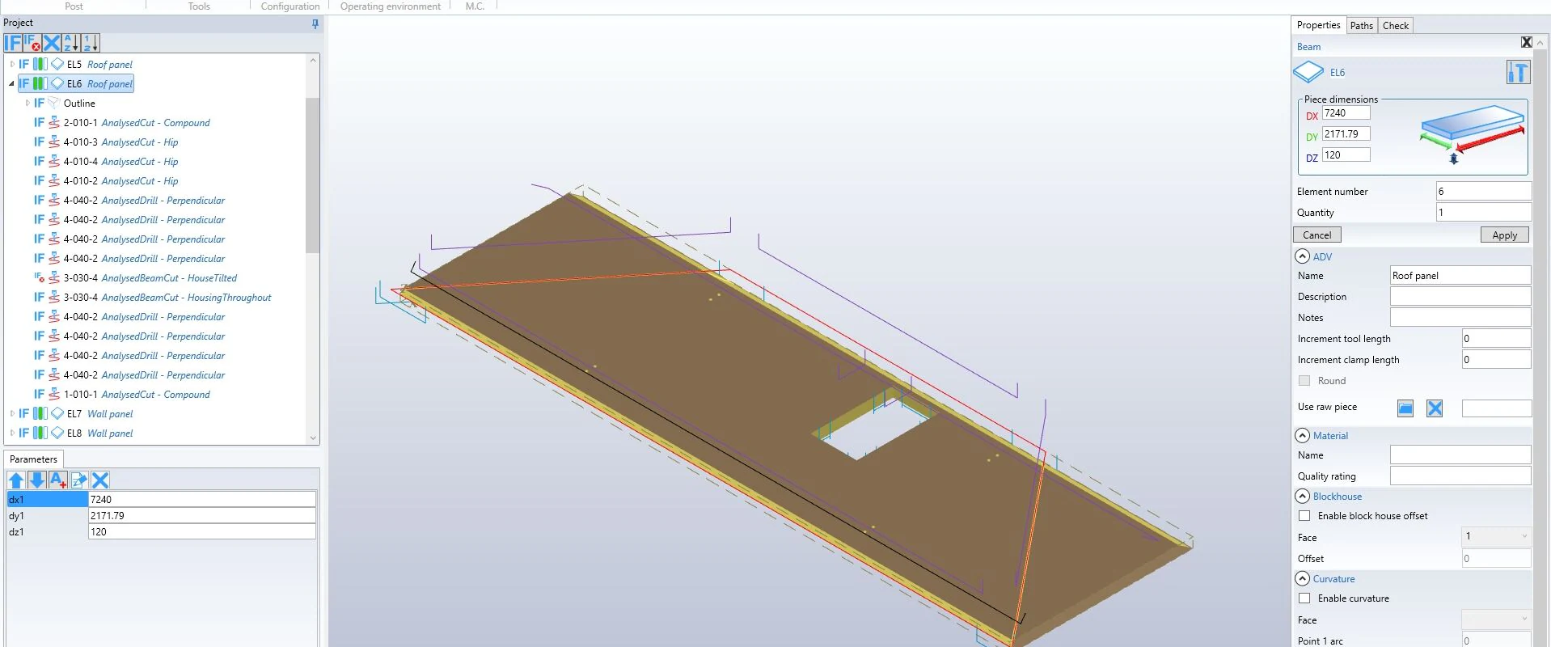1551x647 pixels.
Task: Expand the EL7 Wall panel node
Action: 11,414
